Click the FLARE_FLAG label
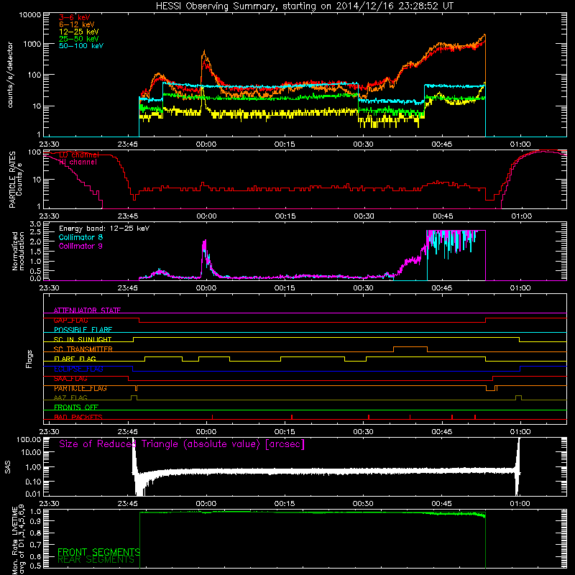Image resolution: width=575 pixels, height=575 pixels. (75, 359)
